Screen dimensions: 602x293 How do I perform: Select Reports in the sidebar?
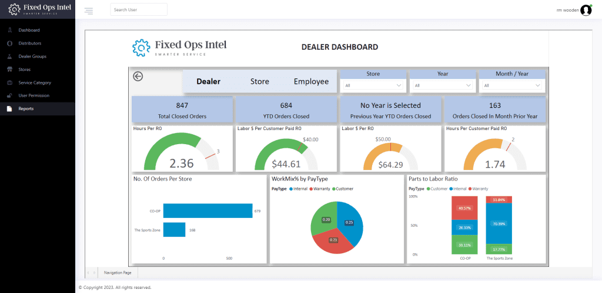pos(26,108)
